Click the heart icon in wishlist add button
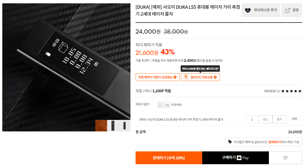 click(x=248, y=10)
